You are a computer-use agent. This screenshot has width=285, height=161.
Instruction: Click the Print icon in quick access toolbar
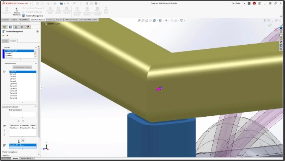[61, 3]
